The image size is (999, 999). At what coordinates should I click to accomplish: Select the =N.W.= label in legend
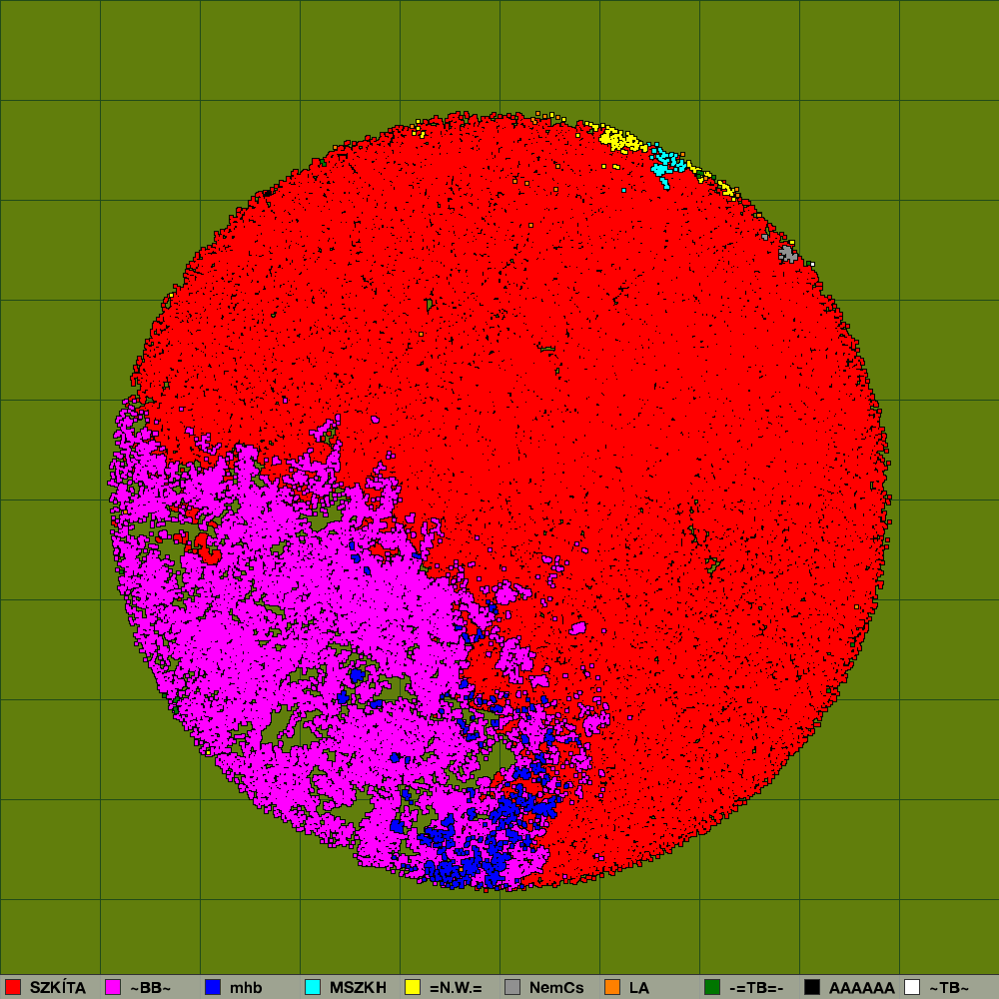(x=456, y=988)
